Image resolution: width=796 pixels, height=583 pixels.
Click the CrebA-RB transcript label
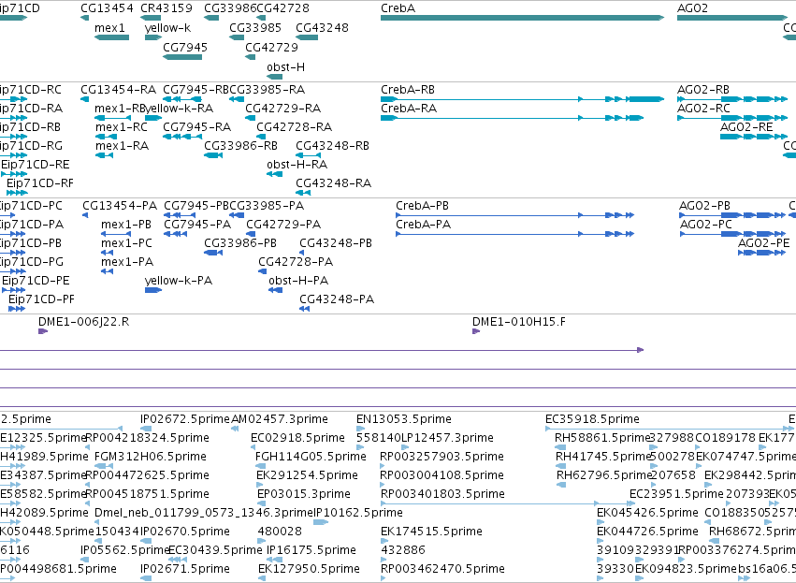pyautogui.click(x=408, y=90)
